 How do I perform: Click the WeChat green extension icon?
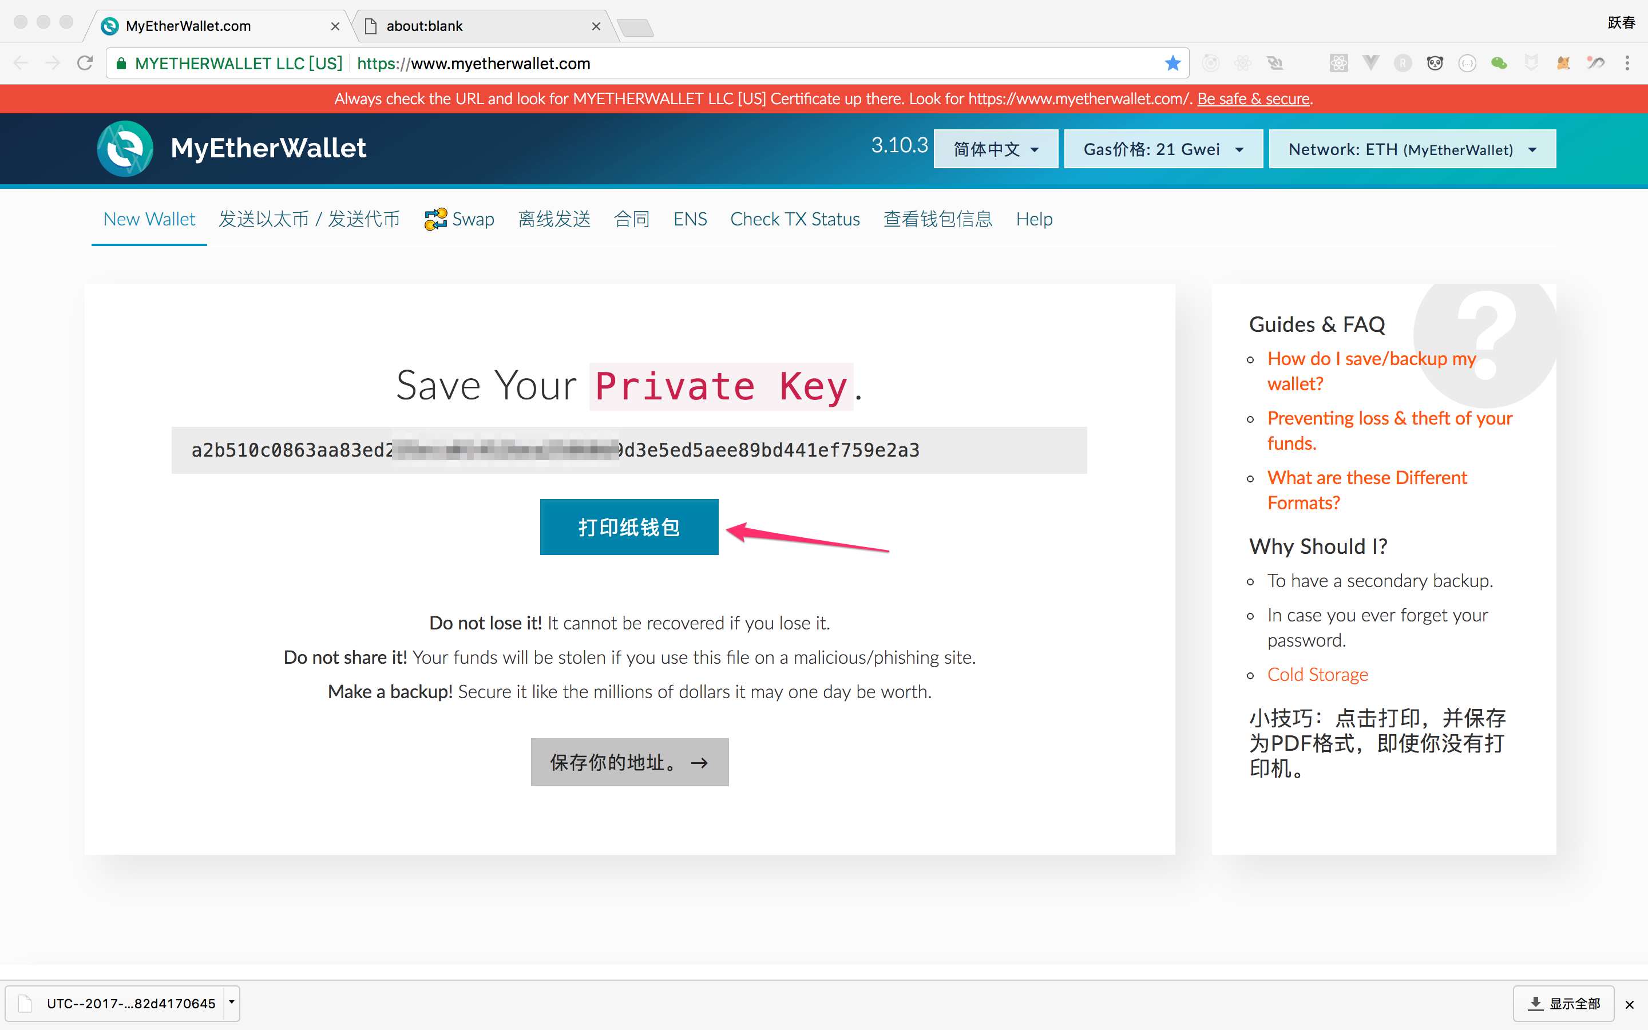(1499, 64)
